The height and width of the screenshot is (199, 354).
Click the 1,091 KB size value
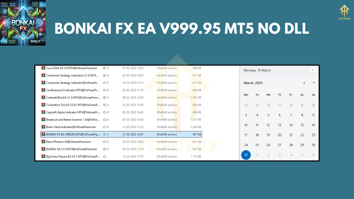tap(196, 98)
